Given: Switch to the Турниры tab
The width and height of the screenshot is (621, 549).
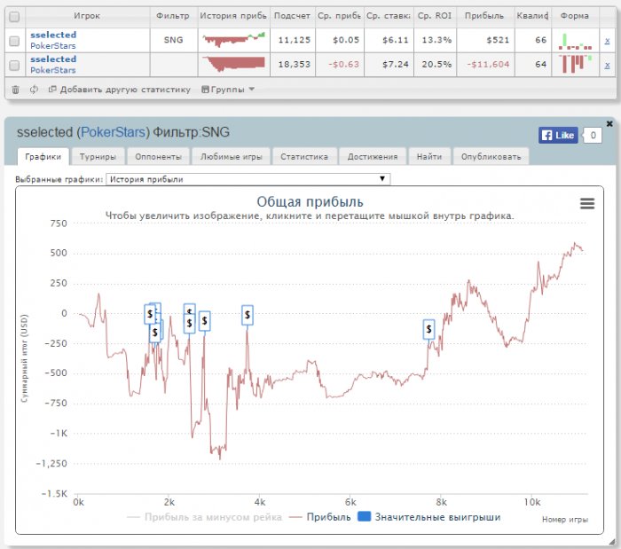Looking at the screenshot, I should (98, 157).
